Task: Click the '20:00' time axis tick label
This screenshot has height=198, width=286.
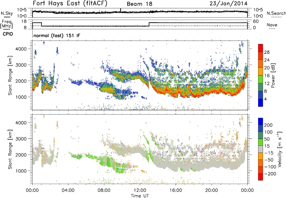Action: (x=211, y=190)
